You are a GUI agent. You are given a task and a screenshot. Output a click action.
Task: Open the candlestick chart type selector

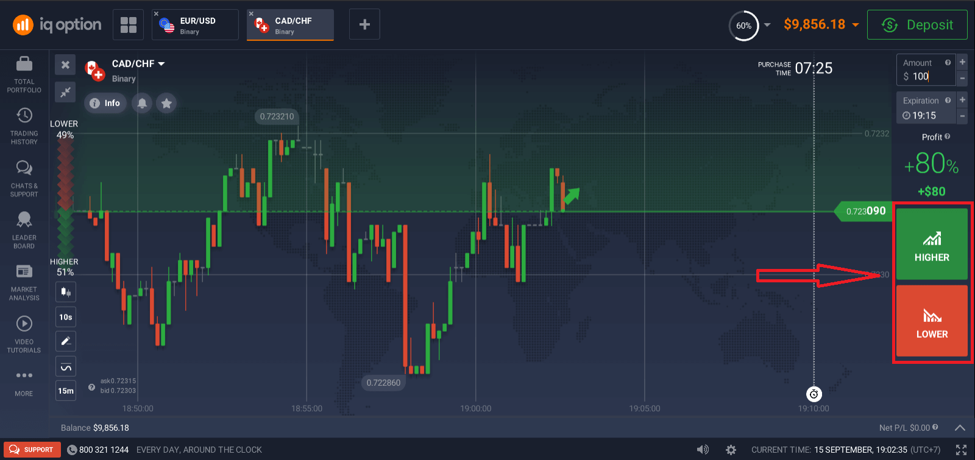coord(66,292)
